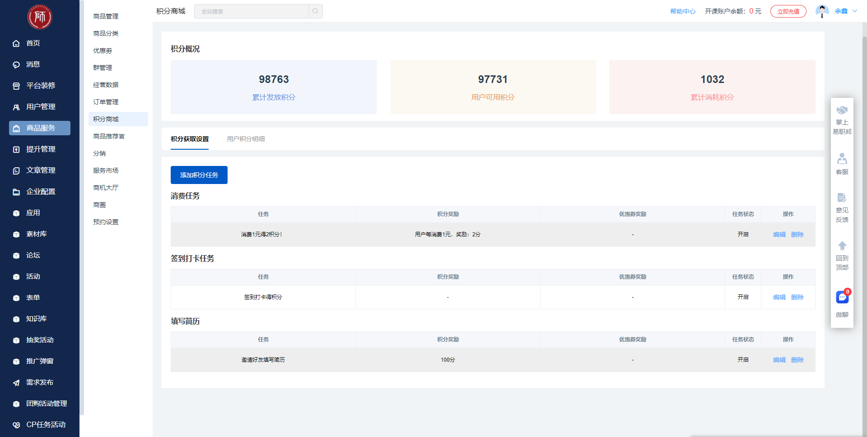Expand the 余鑫 account dropdown arrow
This screenshot has height=437, width=867.
pyautogui.click(x=855, y=11)
